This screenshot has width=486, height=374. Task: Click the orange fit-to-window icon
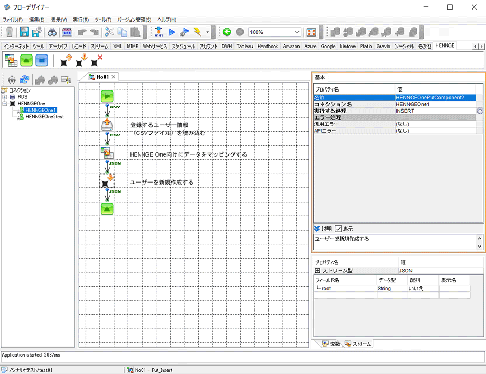(x=311, y=32)
